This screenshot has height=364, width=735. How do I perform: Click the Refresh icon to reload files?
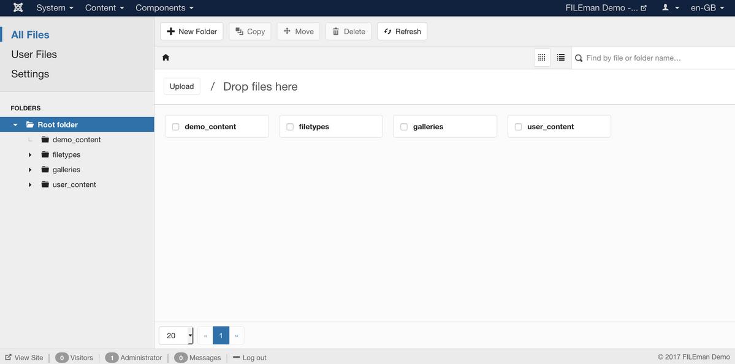pos(387,31)
